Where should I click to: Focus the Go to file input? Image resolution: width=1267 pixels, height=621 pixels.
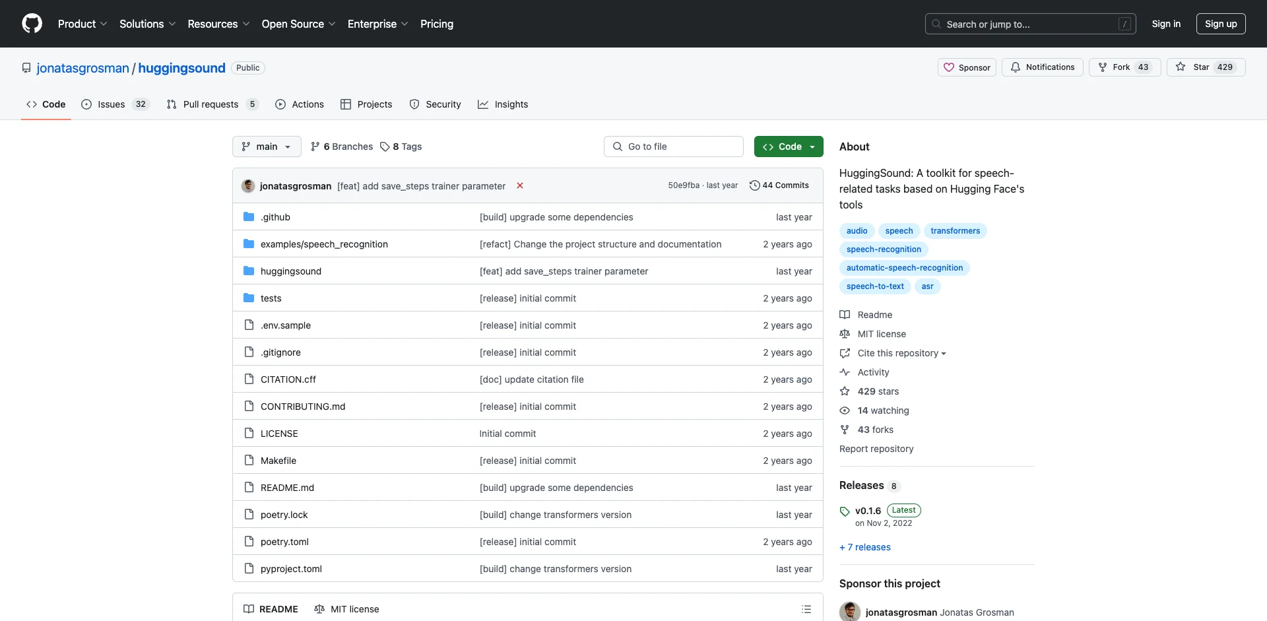[674, 147]
